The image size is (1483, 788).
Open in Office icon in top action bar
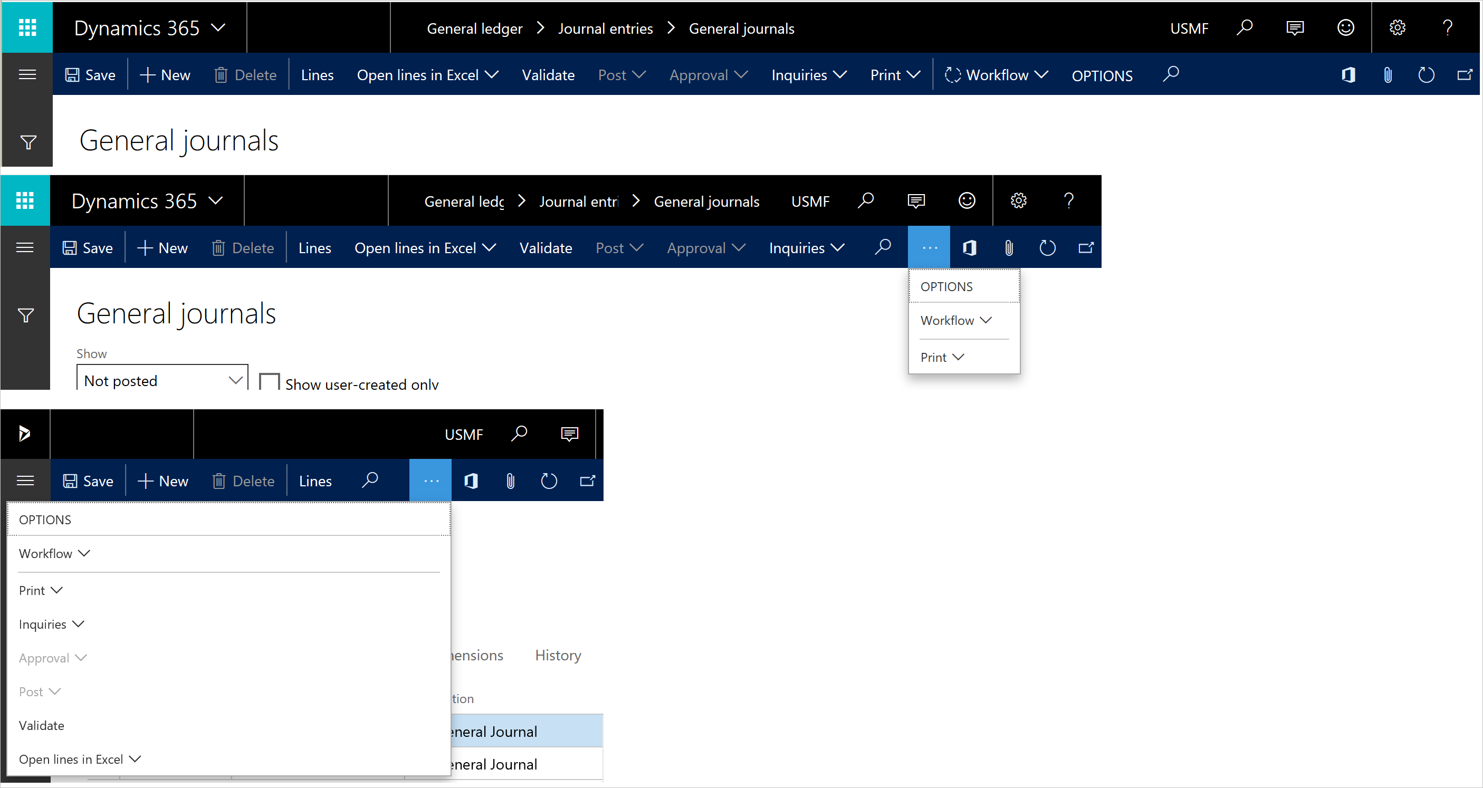1348,75
